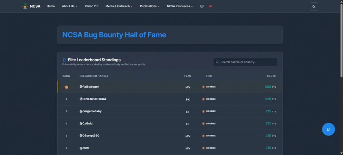Click the bronze shield icon for @0xGold
The image size is (343, 155).
[203, 123]
